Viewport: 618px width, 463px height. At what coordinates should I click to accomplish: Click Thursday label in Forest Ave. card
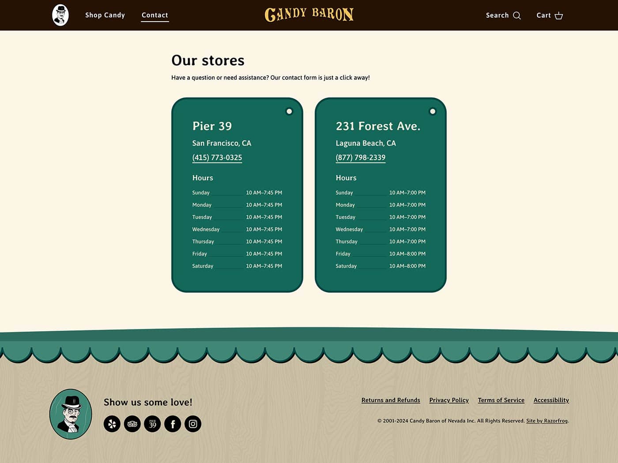(347, 242)
